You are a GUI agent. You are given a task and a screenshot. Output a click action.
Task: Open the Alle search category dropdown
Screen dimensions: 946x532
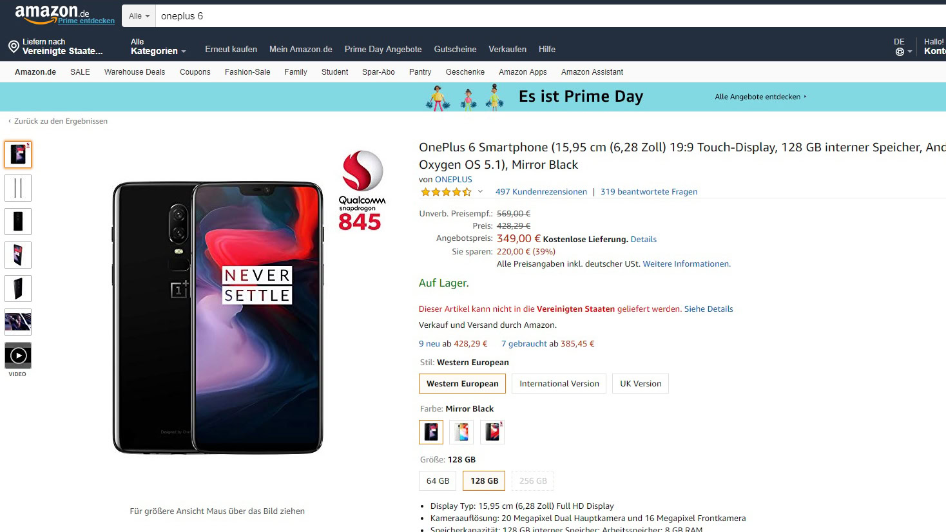tap(139, 16)
